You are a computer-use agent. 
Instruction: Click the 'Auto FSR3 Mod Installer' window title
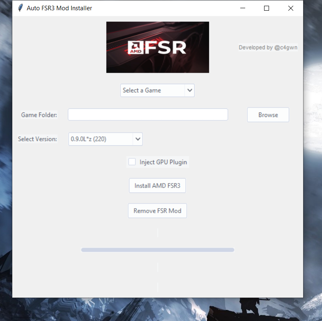(59, 8)
